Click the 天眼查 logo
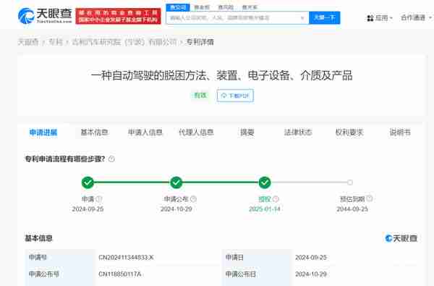 click(x=45, y=16)
